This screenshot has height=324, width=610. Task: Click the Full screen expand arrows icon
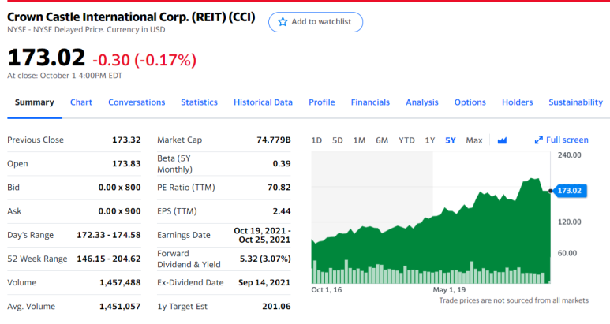point(538,140)
